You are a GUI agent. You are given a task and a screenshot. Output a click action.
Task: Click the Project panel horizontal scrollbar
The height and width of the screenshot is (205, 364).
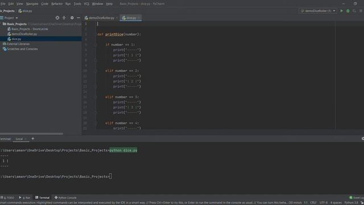click(x=31, y=134)
